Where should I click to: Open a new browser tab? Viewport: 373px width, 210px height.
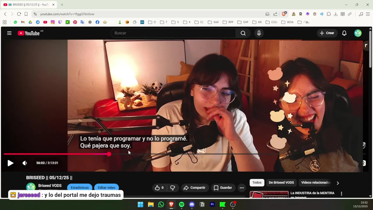tap(62, 5)
